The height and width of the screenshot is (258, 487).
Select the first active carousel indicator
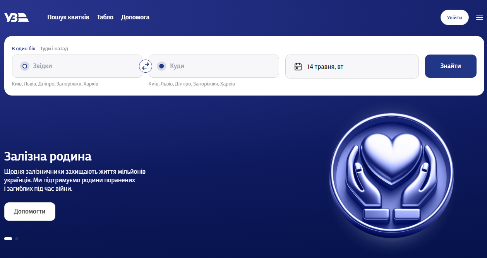pyautogui.click(x=8, y=239)
